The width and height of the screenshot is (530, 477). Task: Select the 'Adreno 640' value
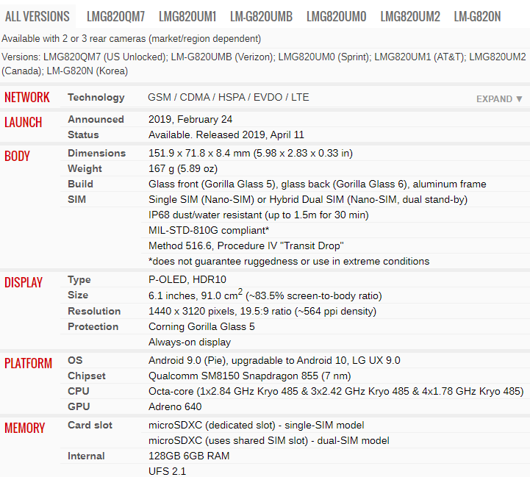[x=175, y=406]
